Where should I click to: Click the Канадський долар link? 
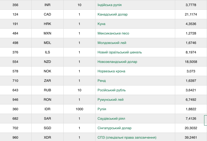click(x=112, y=14)
